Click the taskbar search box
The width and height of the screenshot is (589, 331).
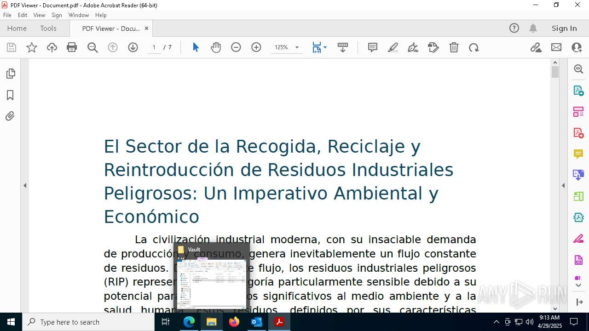tap(88, 322)
